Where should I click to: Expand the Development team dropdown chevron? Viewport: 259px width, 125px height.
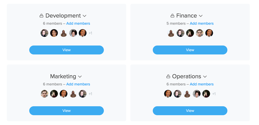[84, 16]
